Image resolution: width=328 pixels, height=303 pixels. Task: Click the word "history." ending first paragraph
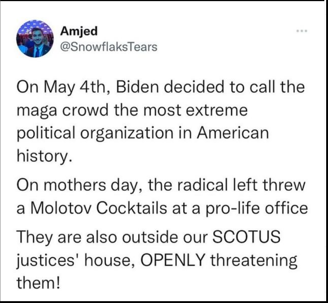tap(45, 157)
